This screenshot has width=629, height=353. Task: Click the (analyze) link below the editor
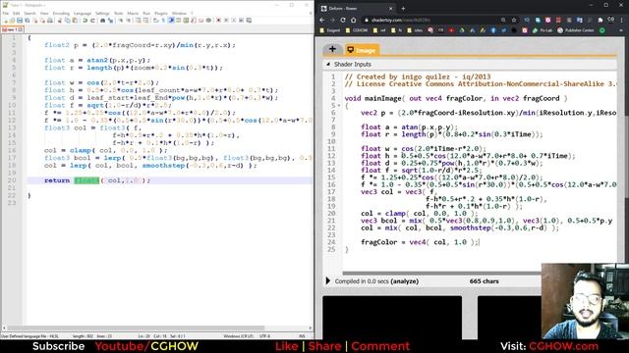point(404,281)
